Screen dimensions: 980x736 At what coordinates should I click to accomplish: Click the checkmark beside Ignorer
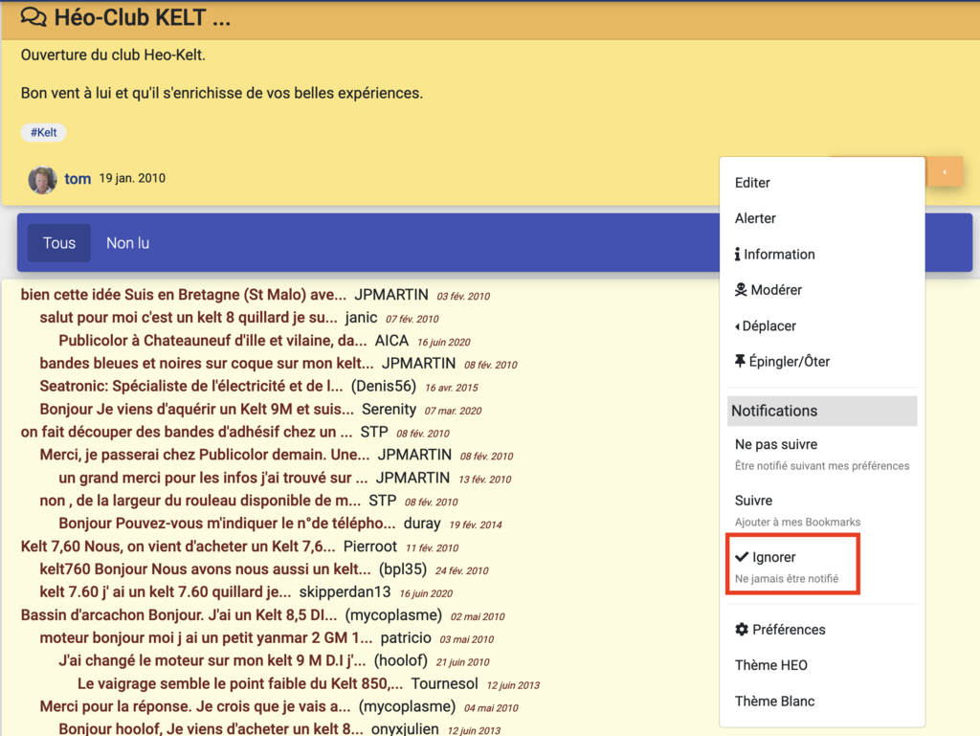coord(742,557)
